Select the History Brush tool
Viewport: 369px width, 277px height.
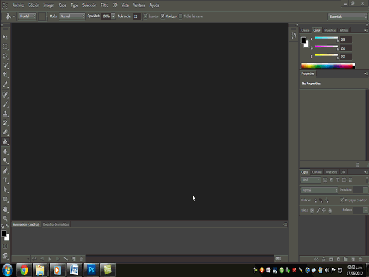(5, 123)
